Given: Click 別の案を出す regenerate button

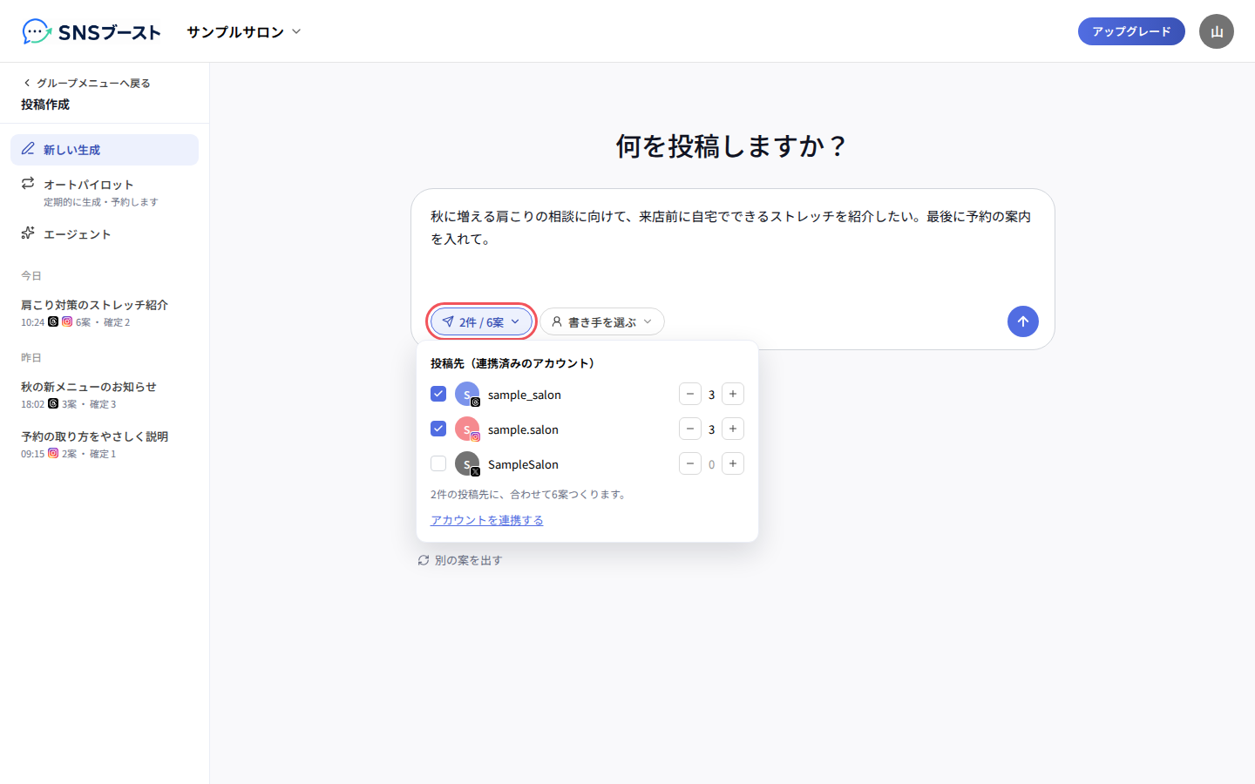Looking at the screenshot, I should click(x=460, y=560).
